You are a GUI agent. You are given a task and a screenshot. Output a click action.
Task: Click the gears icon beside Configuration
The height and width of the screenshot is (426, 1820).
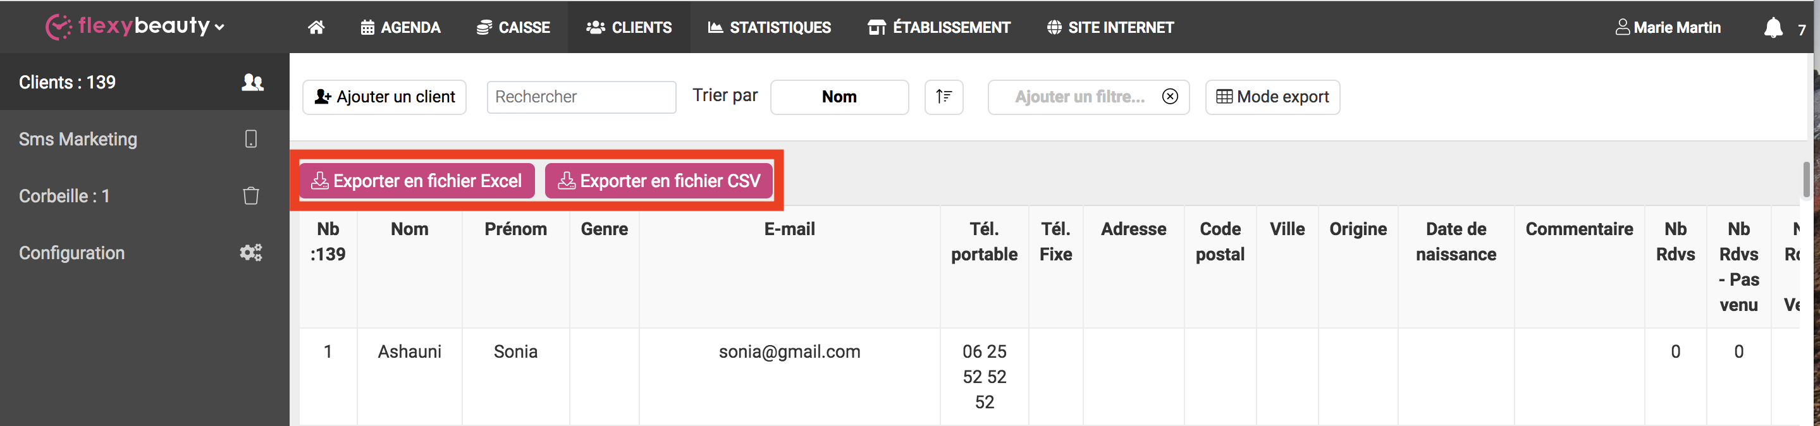[251, 253]
